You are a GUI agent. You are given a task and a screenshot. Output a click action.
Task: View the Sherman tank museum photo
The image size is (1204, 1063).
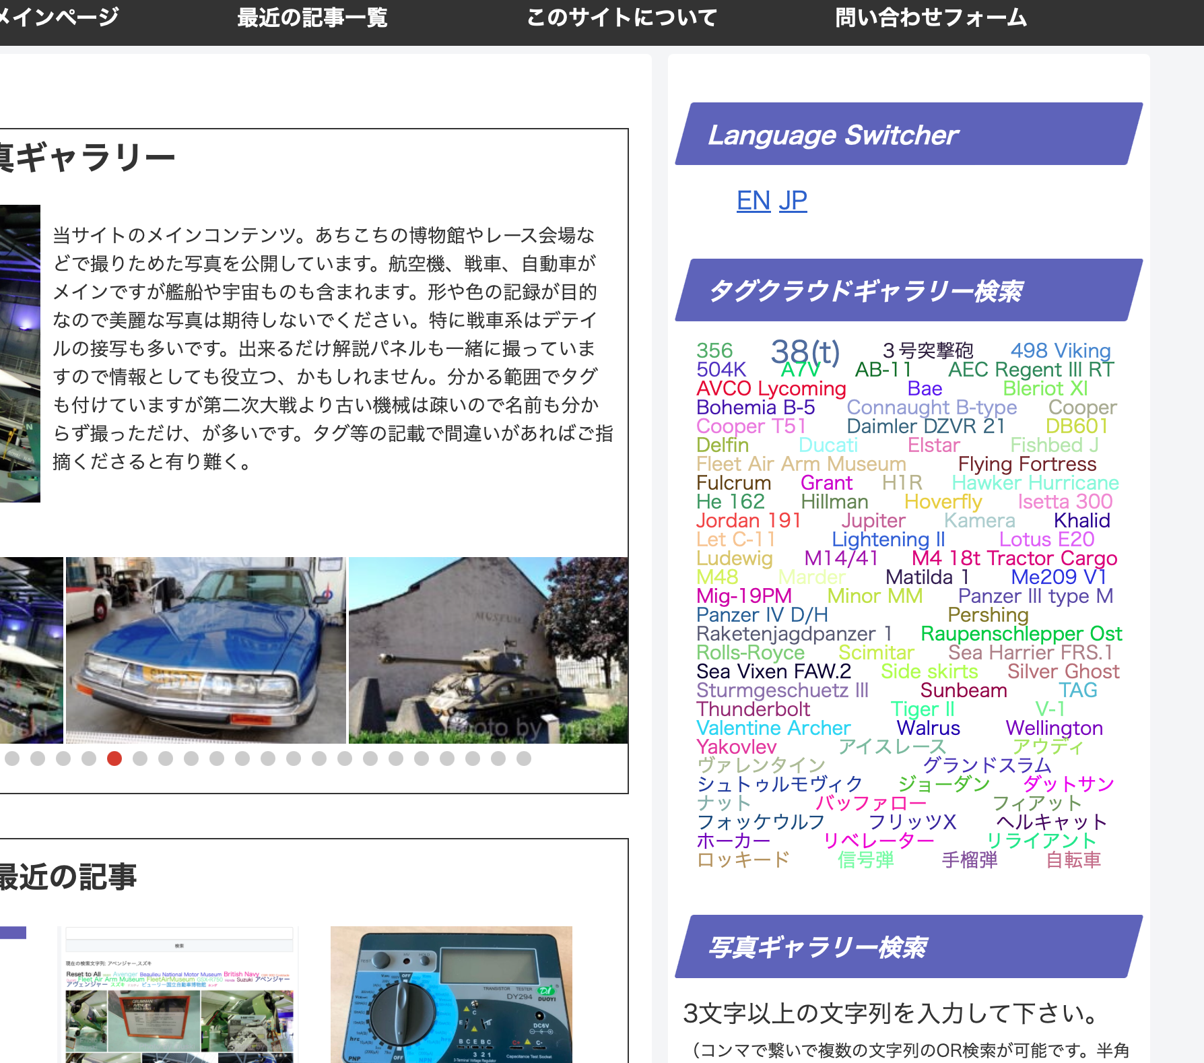(x=488, y=650)
